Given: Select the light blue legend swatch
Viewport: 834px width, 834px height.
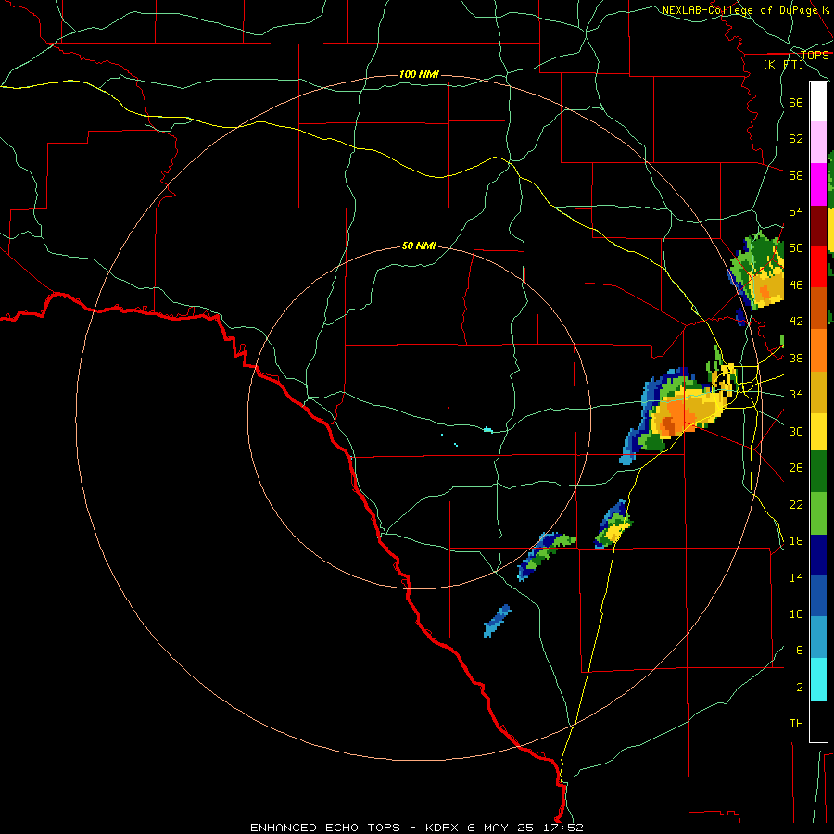Looking at the screenshot, I should pos(818,638).
